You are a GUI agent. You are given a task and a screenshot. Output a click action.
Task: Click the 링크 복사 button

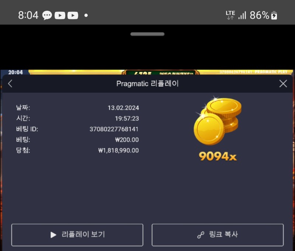(x=218, y=235)
